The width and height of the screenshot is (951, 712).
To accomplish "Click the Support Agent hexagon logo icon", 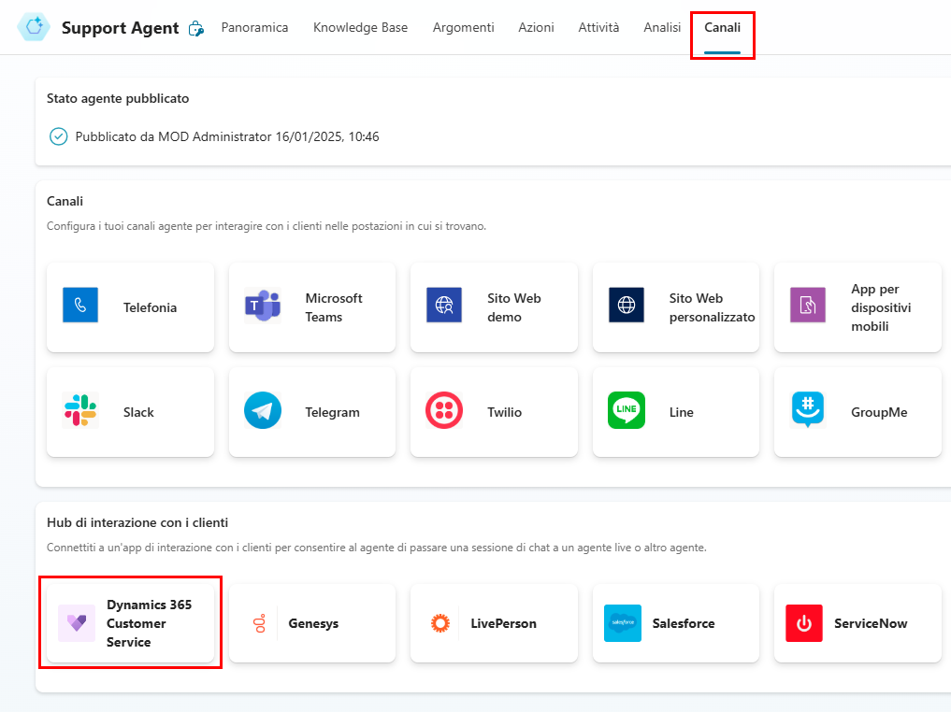I will pyautogui.click(x=34, y=28).
